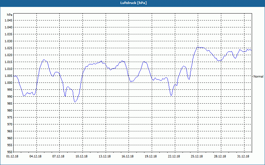Viewport: 265px width, 165px height.
Task: Click the 1.020 pressure axis value
Action: tap(9, 55)
